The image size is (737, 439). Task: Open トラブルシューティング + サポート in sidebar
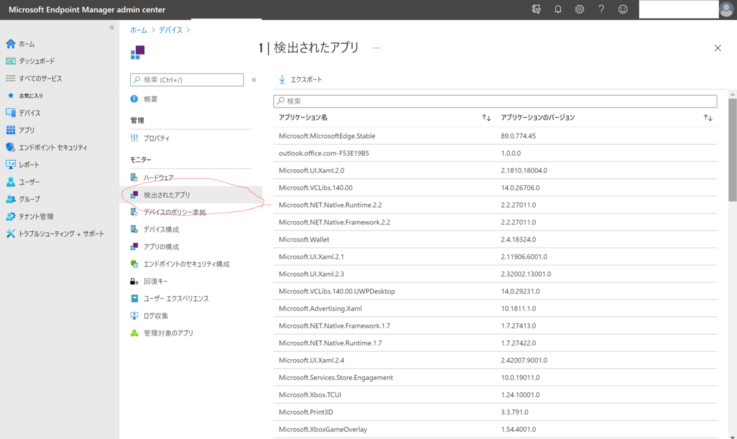click(x=55, y=234)
